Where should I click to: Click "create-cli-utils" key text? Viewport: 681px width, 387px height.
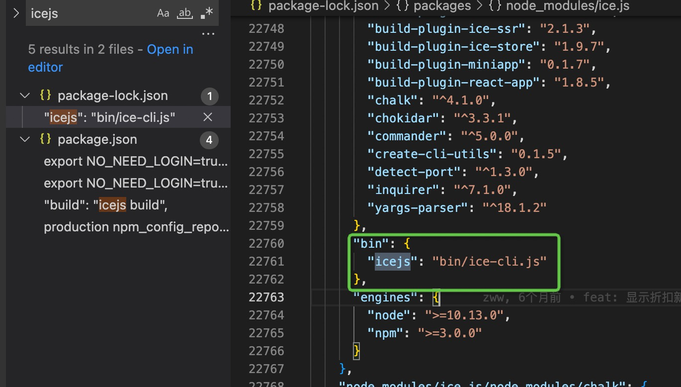[432, 154]
